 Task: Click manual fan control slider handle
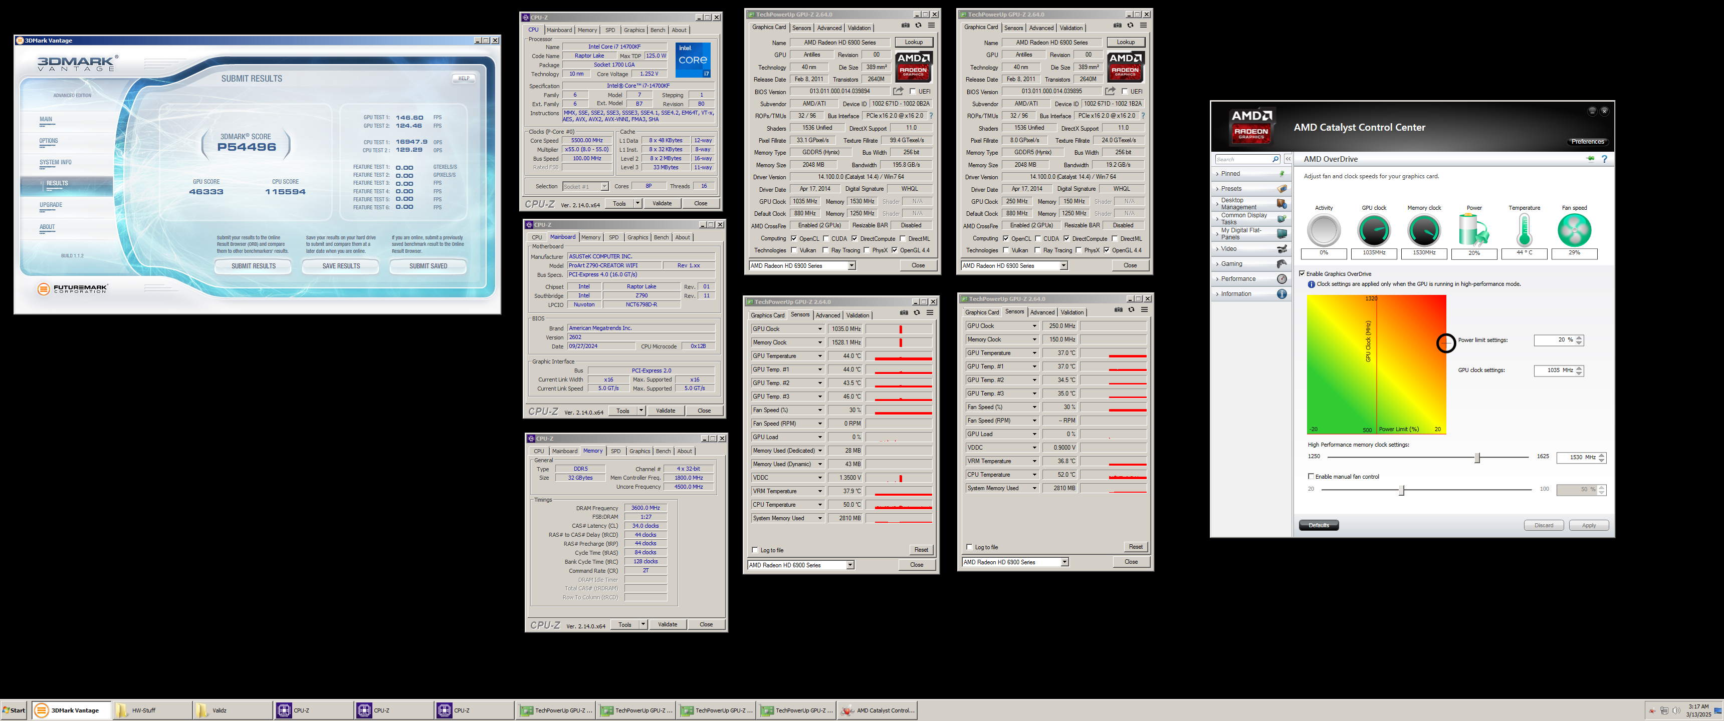(1401, 490)
